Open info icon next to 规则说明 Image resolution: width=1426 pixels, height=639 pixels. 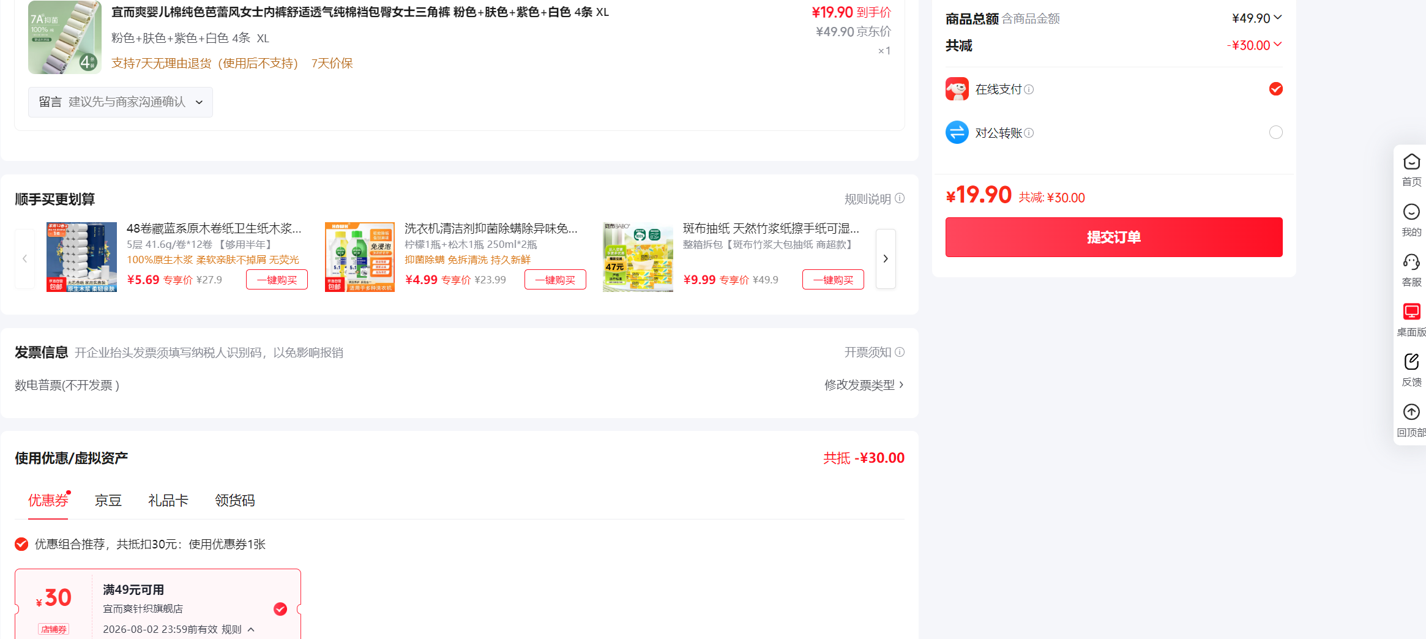click(900, 198)
